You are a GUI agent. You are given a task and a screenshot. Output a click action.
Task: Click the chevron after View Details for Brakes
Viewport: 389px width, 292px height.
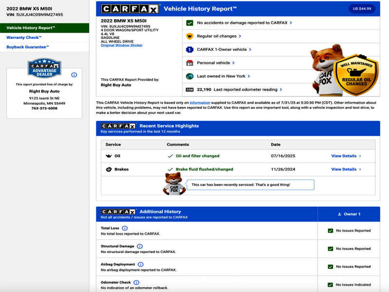360,169
